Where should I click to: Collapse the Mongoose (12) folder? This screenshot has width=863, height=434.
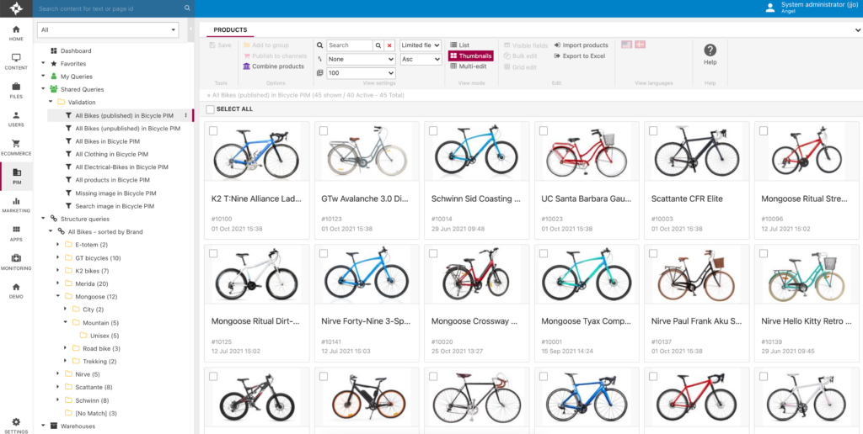(58, 297)
